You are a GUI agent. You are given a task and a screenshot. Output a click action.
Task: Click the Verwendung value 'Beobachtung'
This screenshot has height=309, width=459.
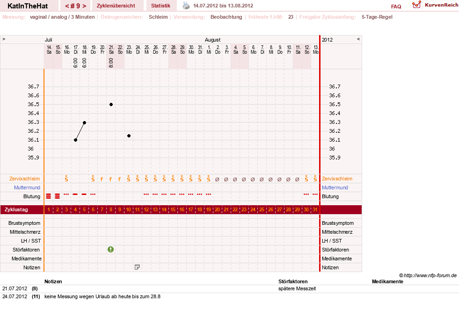(226, 17)
